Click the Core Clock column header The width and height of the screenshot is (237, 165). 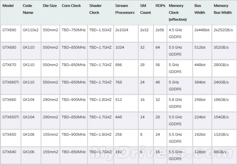click(74, 13)
